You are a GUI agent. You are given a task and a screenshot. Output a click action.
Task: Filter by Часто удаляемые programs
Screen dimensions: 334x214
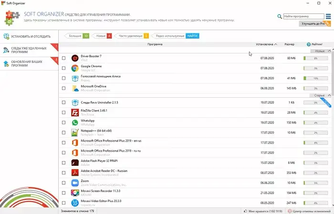[132, 36]
